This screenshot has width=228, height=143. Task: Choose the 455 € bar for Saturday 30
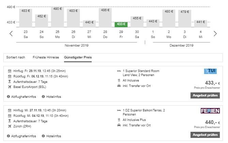click(x=137, y=22)
